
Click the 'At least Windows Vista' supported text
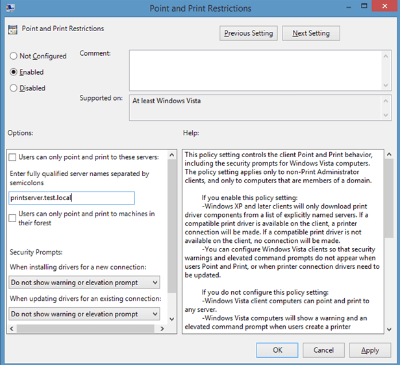(167, 101)
